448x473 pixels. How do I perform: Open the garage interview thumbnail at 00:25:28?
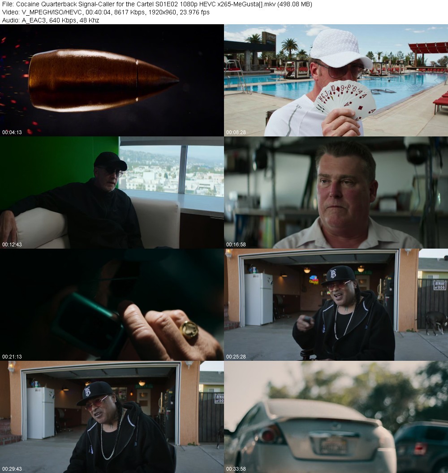336,305
